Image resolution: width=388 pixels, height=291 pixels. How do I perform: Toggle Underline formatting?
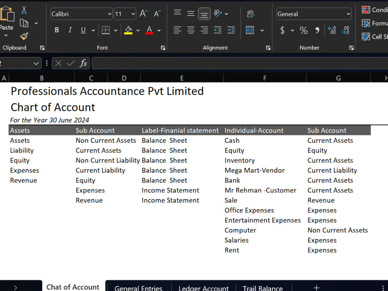[83, 30]
